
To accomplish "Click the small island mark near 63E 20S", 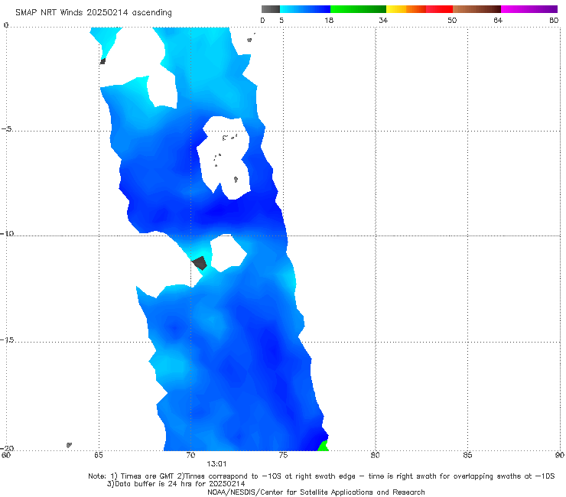I will point(70,445).
